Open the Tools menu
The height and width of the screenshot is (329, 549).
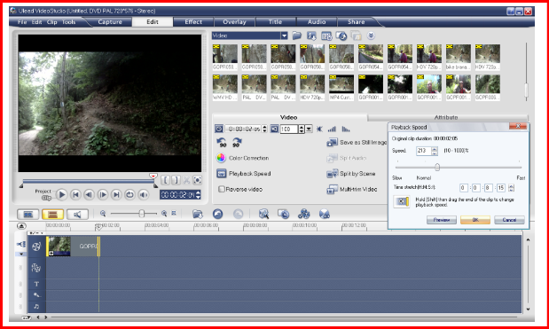coord(68,22)
